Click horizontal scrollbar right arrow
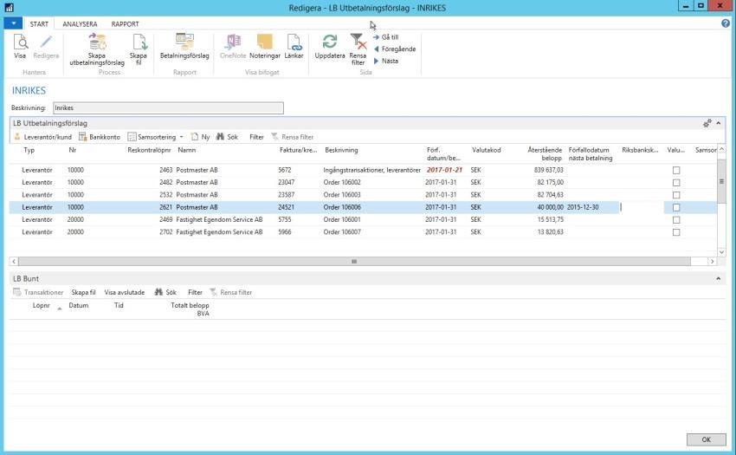The image size is (736, 455). tap(712, 262)
